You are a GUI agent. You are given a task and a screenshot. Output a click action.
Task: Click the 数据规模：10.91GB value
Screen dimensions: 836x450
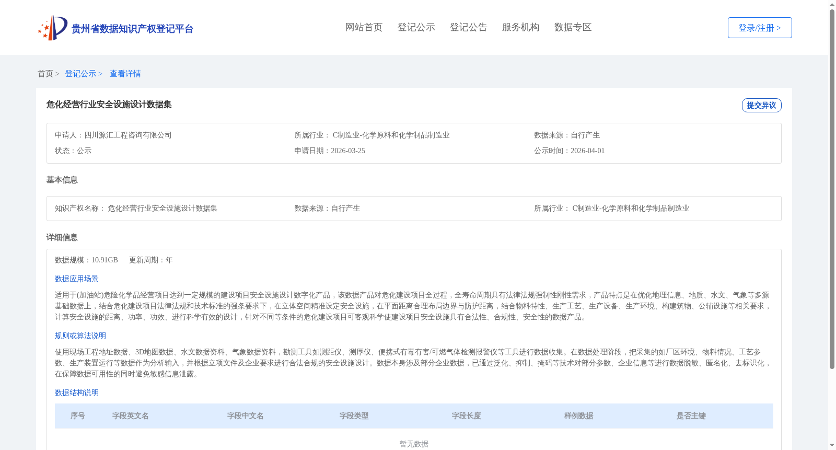(x=86, y=260)
